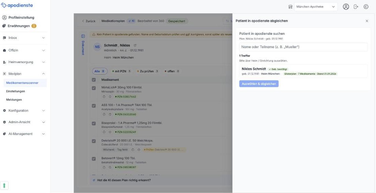Uncheck the MirtaLich 30mg checkbox

tap(94, 88)
